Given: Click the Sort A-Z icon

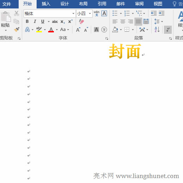Looking at the screenshot, I should [157, 30].
